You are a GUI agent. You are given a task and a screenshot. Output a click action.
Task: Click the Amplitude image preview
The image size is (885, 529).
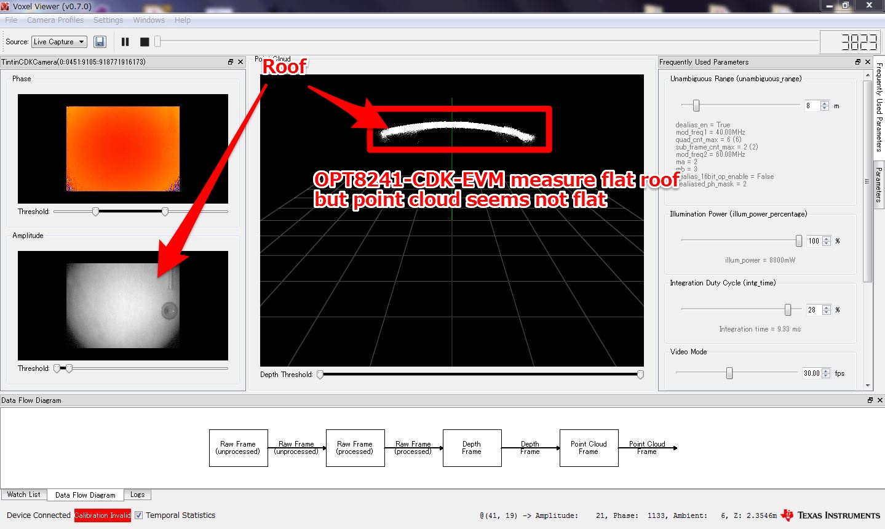click(x=123, y=306)
